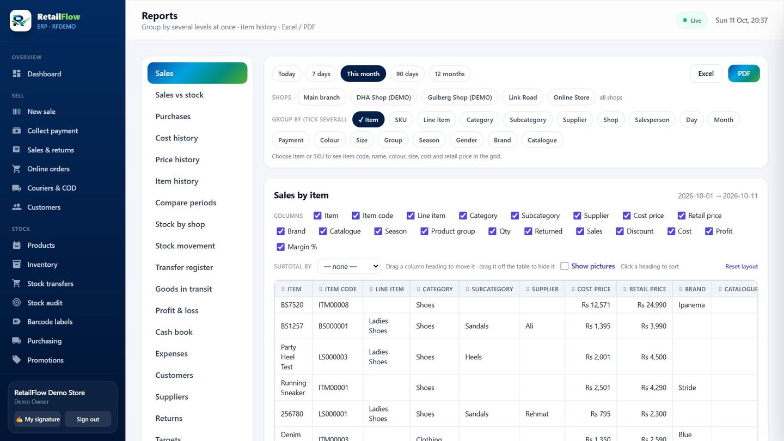Click the Couriers & COD truck icon
This screenshot has height=441, width=784.
(x=17, y=188)
